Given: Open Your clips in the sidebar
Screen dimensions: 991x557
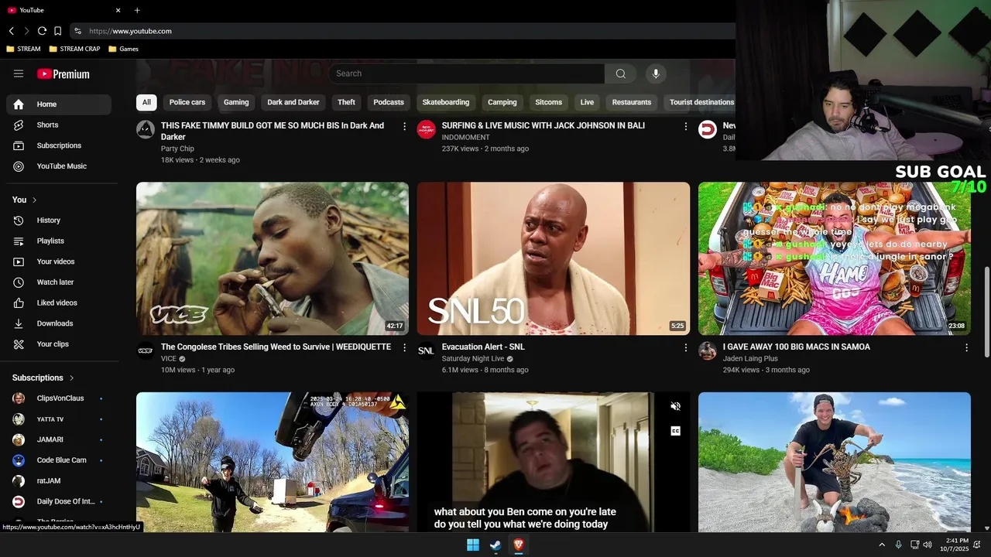Looking at the screenshot, I should (59, 344).
